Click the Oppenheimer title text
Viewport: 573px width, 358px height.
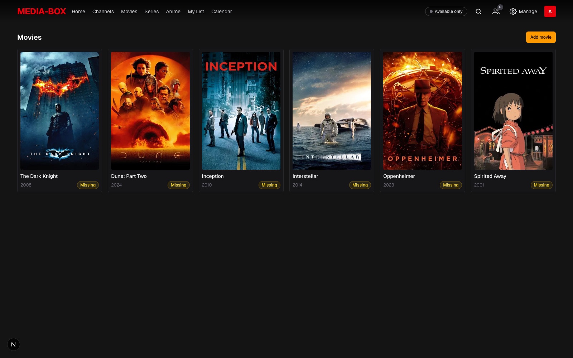pyautogui.click(x=399, y=176)
